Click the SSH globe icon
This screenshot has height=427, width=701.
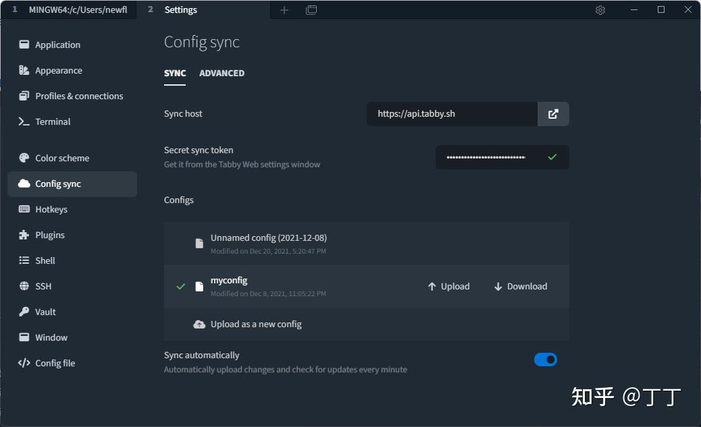point(24,286)
